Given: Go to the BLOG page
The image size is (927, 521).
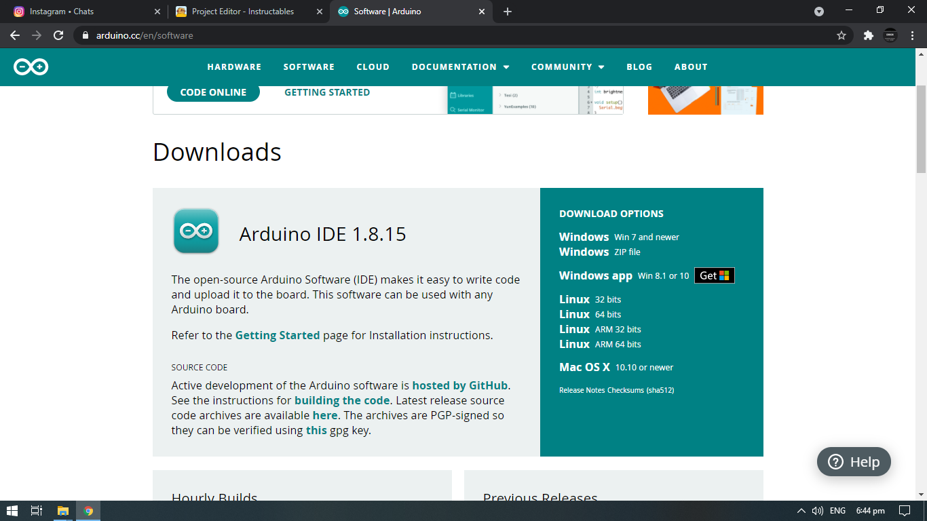Looking at the screenshot, I should pos(639,66).
